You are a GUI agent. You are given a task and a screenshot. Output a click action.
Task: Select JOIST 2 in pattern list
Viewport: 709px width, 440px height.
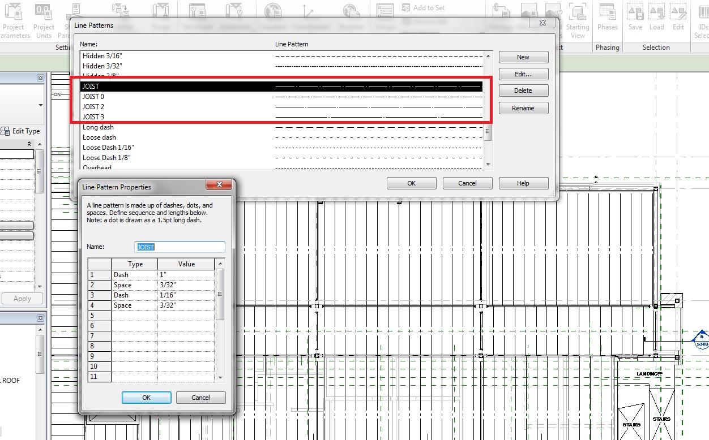281,107
